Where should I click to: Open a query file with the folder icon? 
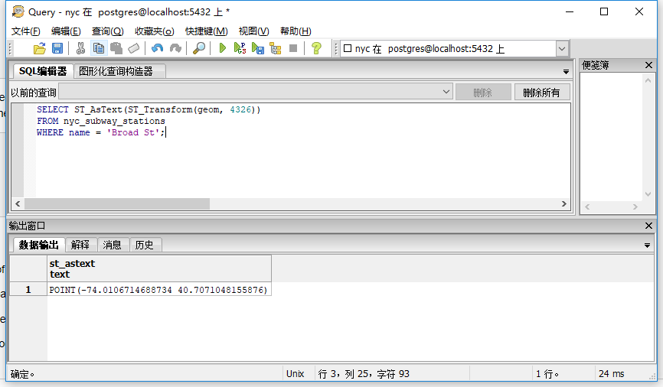tap(39, 49)
